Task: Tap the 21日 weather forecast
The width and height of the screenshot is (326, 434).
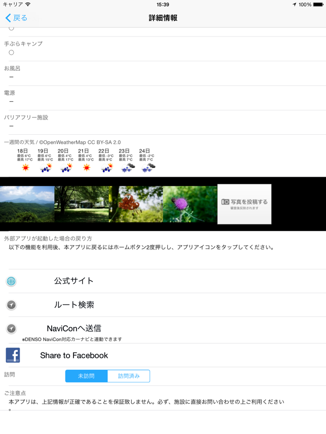Action: (x=86, y=160)
